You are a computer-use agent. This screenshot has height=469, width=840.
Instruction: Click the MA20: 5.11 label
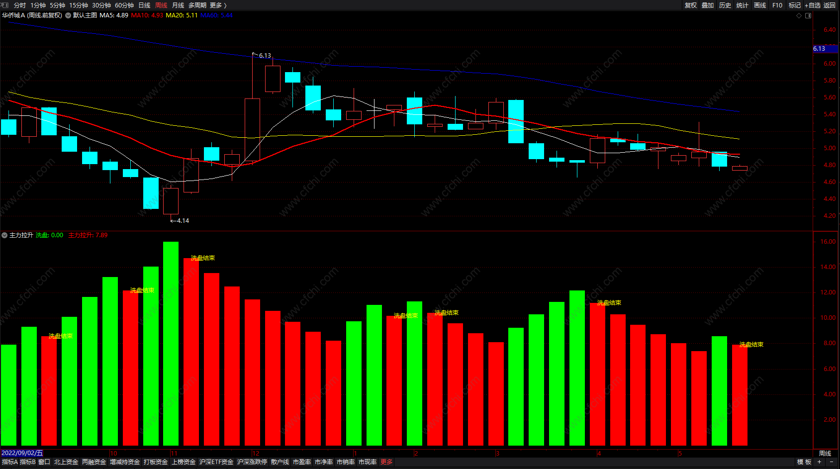tap(182, 15)
